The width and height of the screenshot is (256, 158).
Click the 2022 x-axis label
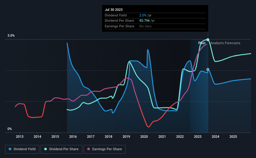(180, 137)
